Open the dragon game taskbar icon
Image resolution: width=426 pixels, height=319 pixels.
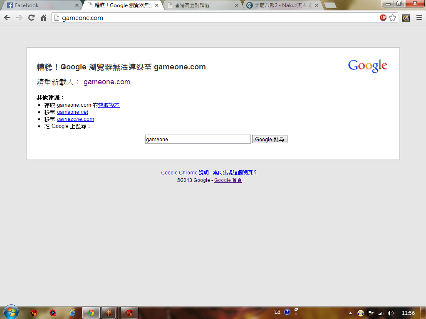[109, 313]
